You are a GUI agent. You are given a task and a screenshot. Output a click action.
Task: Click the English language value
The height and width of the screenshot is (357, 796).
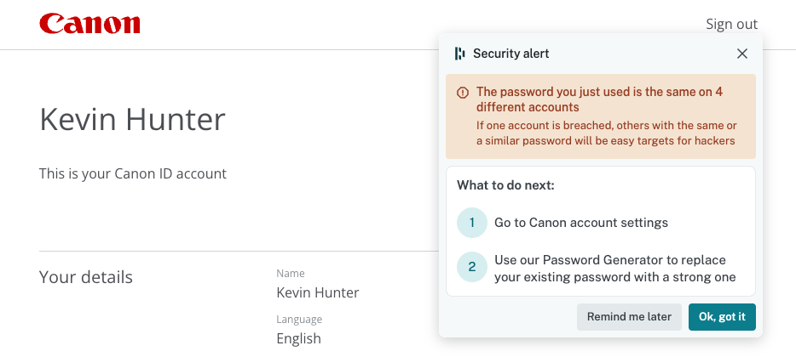pos(298,338)
